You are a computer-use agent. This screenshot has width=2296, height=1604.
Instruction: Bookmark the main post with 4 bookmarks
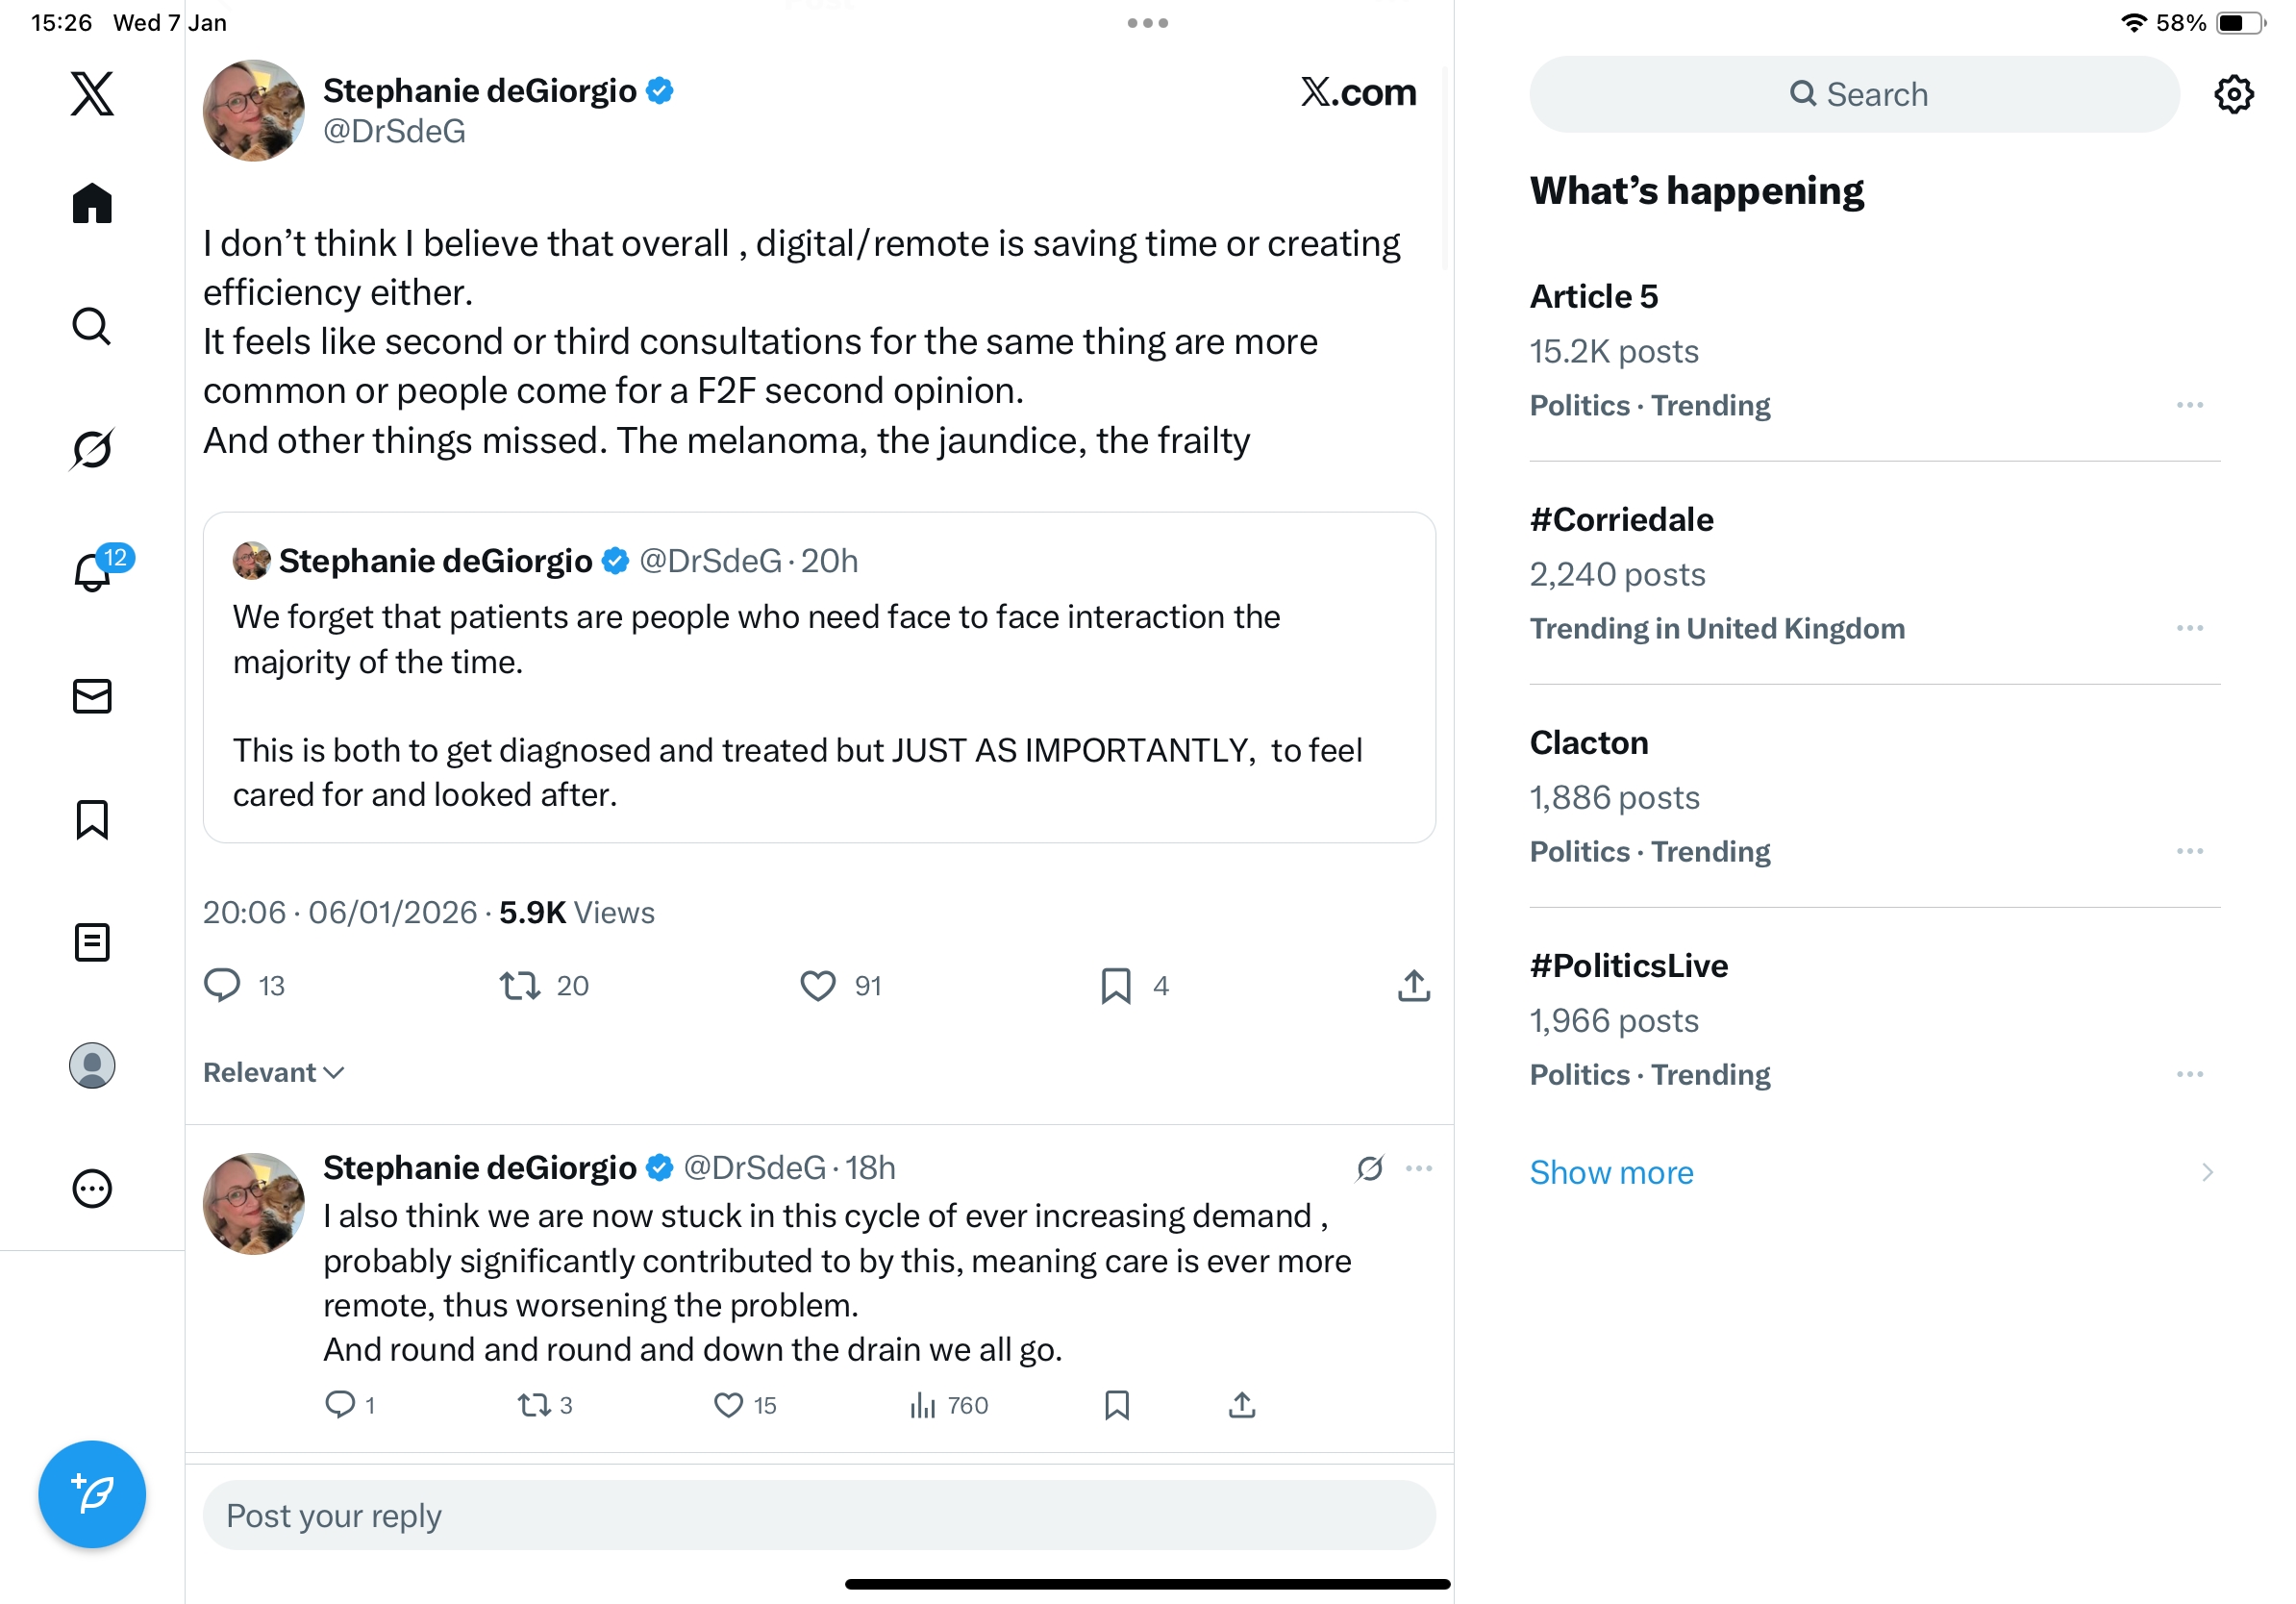click(1116, 986)
